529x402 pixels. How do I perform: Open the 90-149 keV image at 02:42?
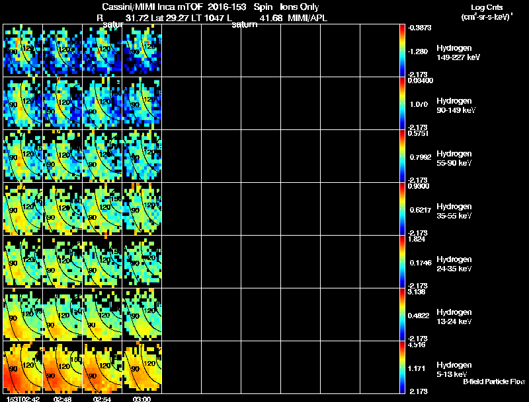coord(23,104)
